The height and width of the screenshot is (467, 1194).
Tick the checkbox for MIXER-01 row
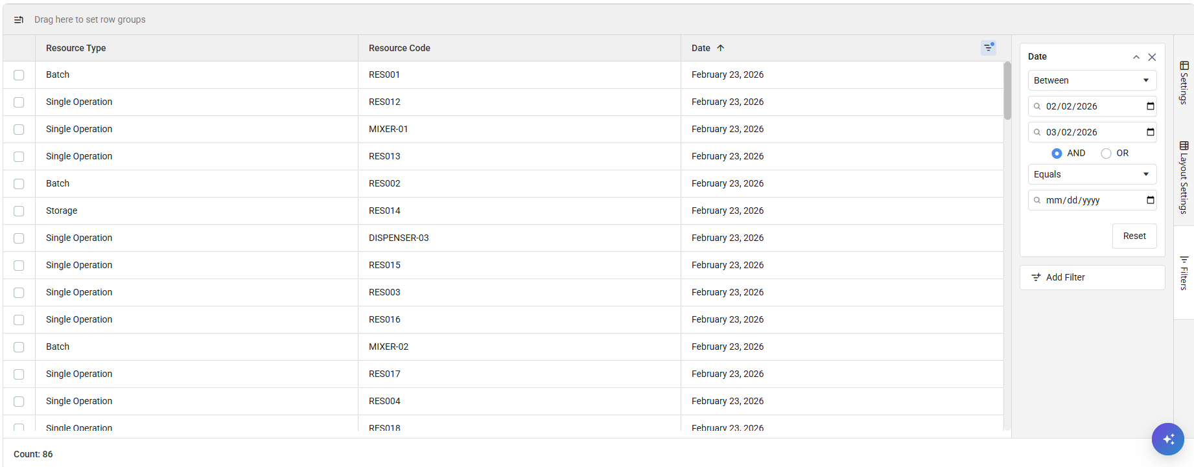pos(19,130)
